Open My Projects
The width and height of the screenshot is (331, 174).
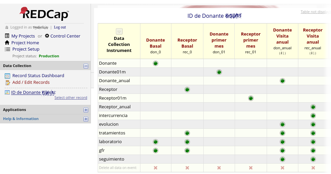click(x=23, y=36)
